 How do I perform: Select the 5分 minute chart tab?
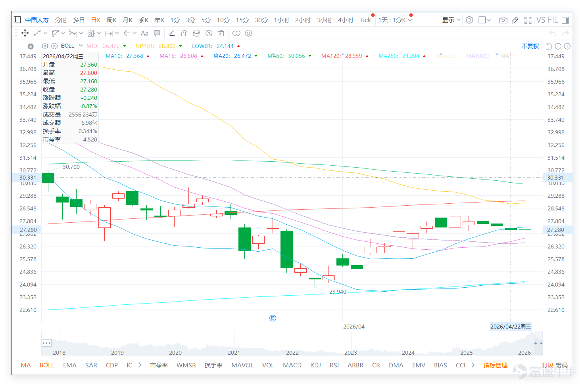click(x=206, y=20)
